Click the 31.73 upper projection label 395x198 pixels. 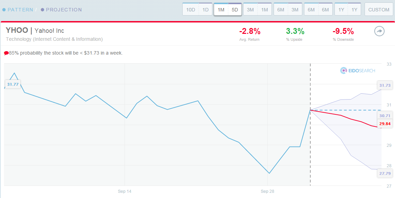[x=385, y=85]
